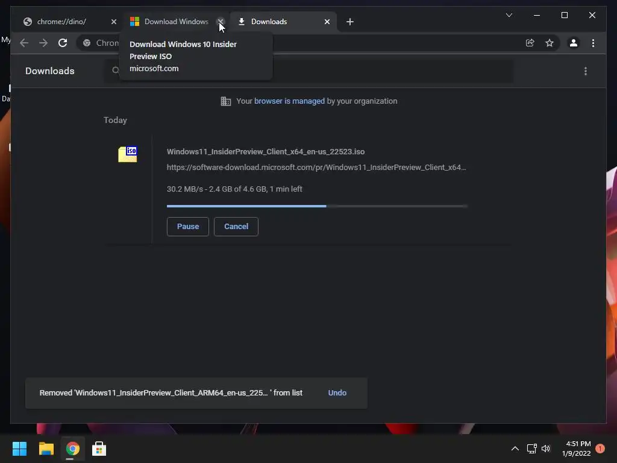Image resolution: width=617 pixels, height=463 pixels.
Task: Open Chrome's three-dot menu
Action: tap(593, 43)
